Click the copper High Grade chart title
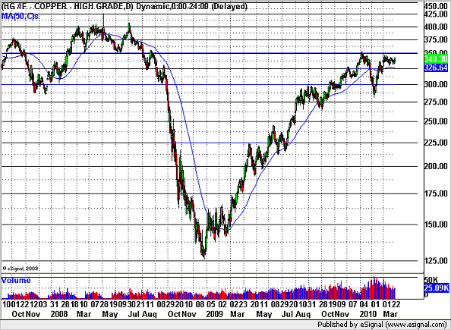 click(x=125, y=6)
